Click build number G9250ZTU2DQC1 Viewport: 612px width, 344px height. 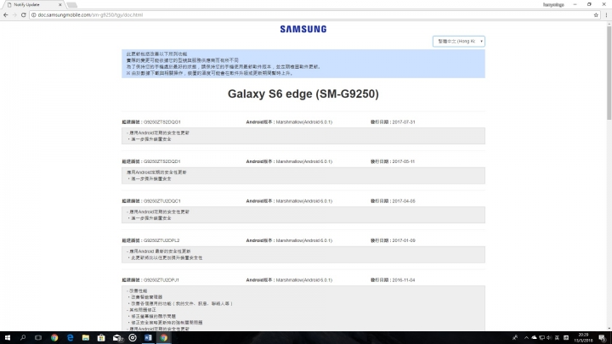tap(162, 201)
